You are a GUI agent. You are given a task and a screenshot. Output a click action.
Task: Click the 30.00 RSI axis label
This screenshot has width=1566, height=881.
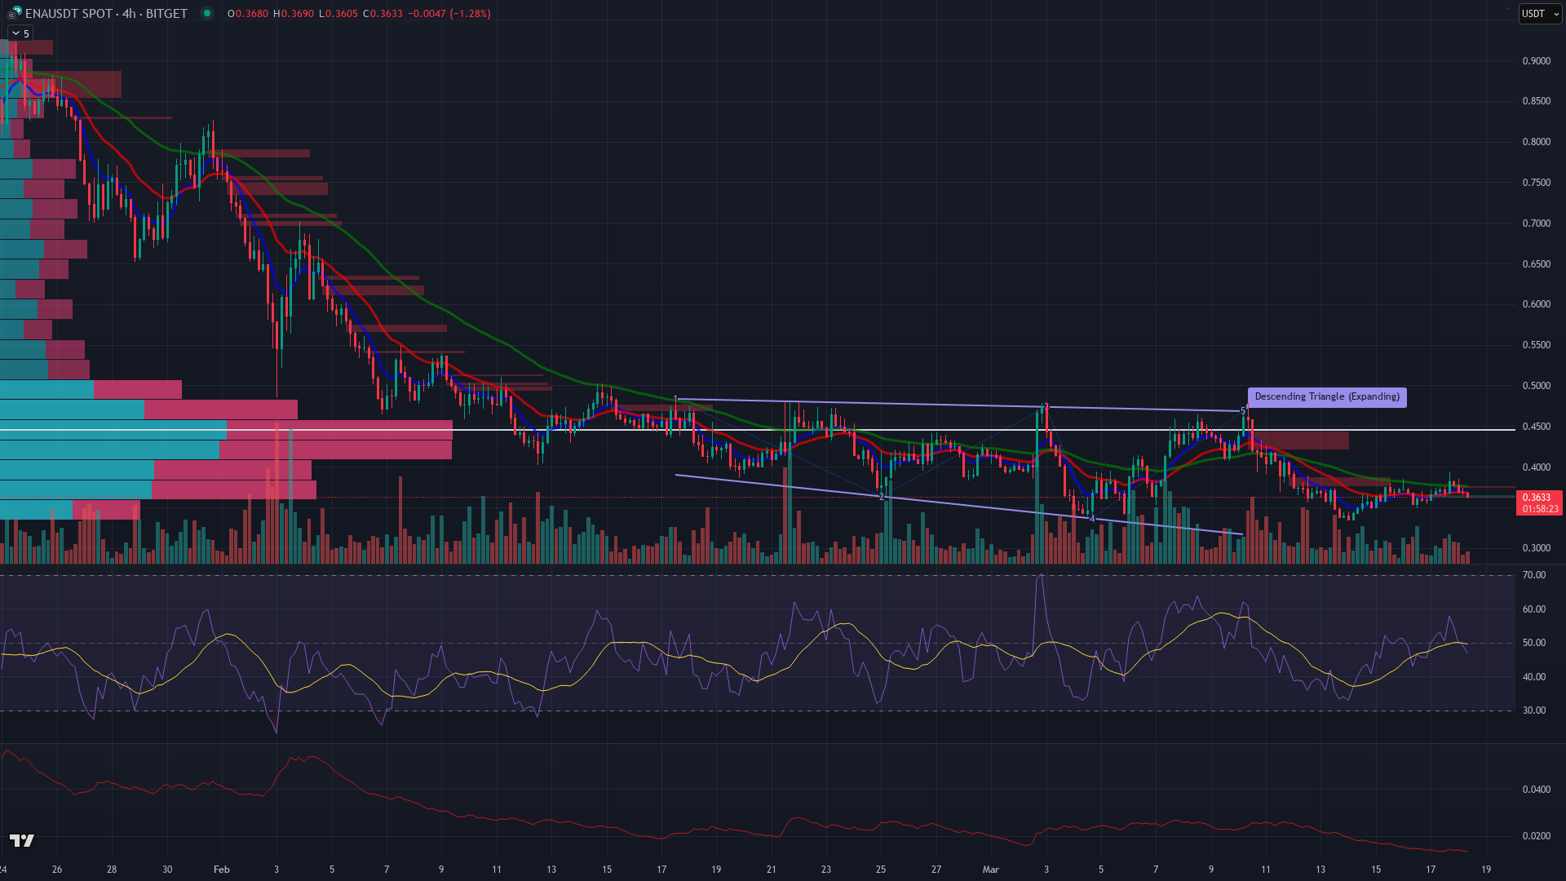(x=1534, y=711)
